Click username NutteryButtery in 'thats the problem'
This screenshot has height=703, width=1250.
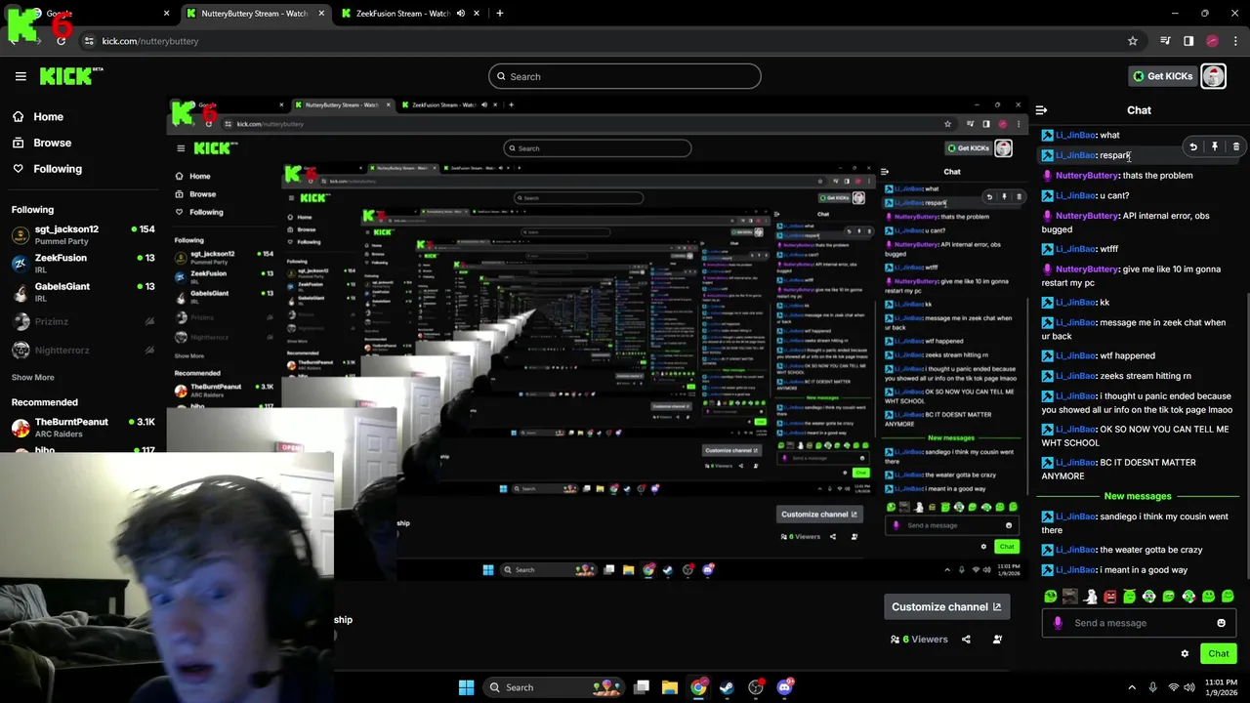1087,176
